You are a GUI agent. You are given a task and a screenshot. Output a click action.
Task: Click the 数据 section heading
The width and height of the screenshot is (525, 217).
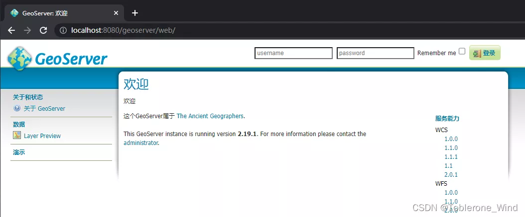pyautogui.click(x=19, y=125)
